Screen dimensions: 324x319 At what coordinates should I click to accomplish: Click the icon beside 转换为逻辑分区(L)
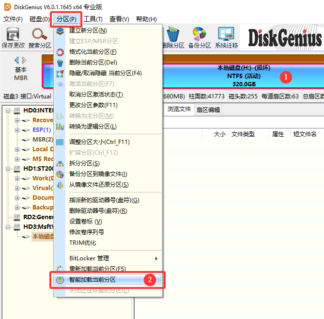click(60, 127)
